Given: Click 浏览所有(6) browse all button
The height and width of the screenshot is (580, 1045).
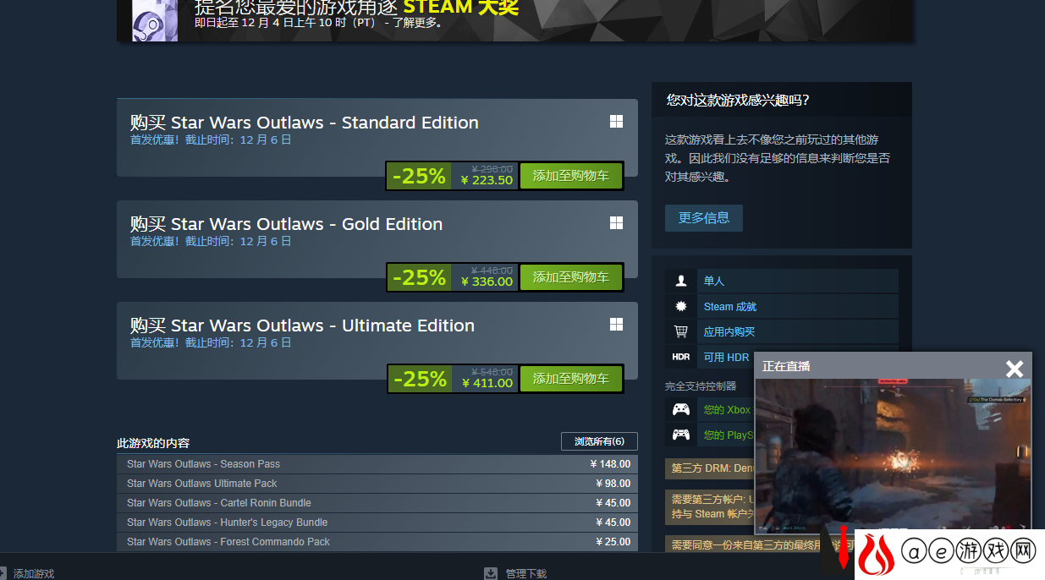Looking at the screenshot, I should tap(599, 441).
